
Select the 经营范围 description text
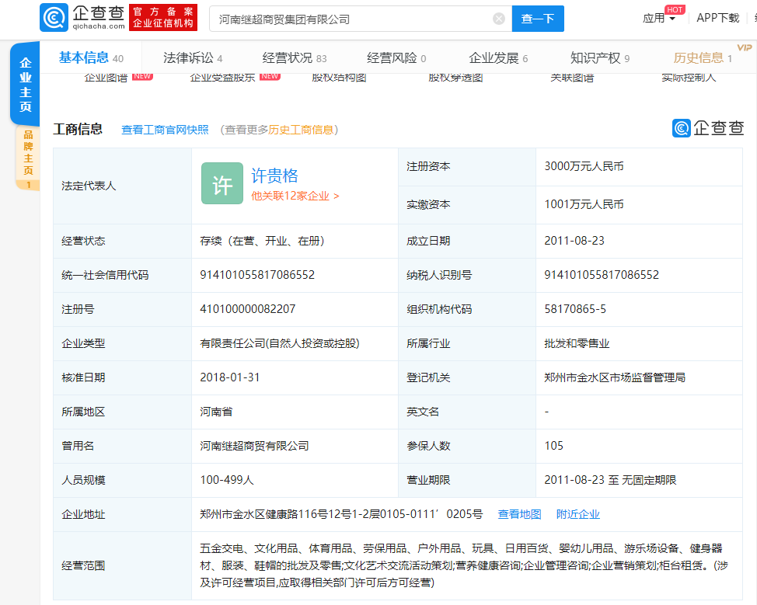(x=463, y=565)
